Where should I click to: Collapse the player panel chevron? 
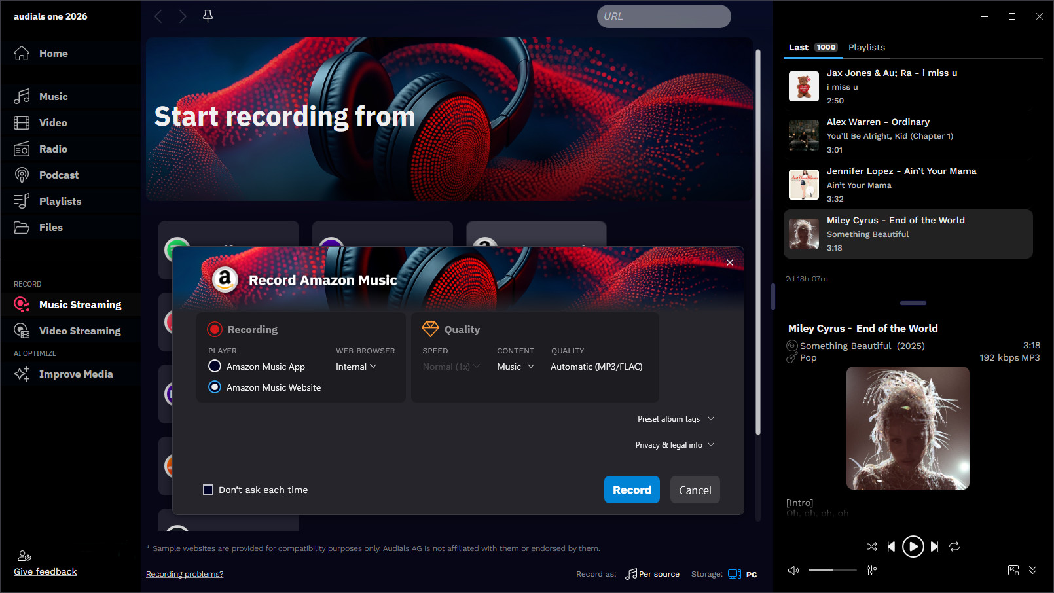1032,570
